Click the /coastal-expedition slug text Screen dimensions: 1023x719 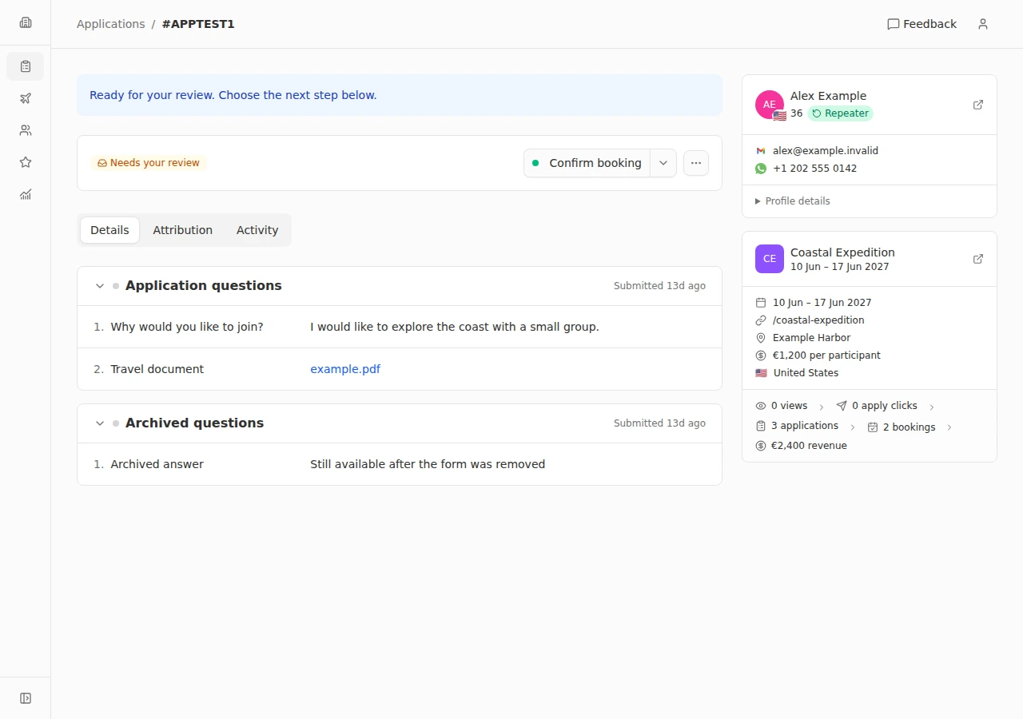tap(818, 320)
